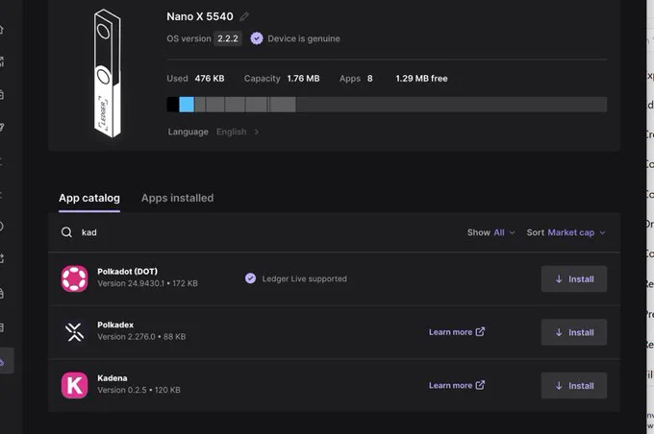Viewport: 654px width, 434px height.
Task: Click Ledger Live supported label
Action: (305, 279)
